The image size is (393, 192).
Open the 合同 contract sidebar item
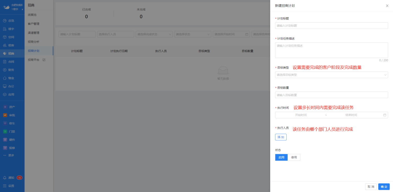pos(8,62)
